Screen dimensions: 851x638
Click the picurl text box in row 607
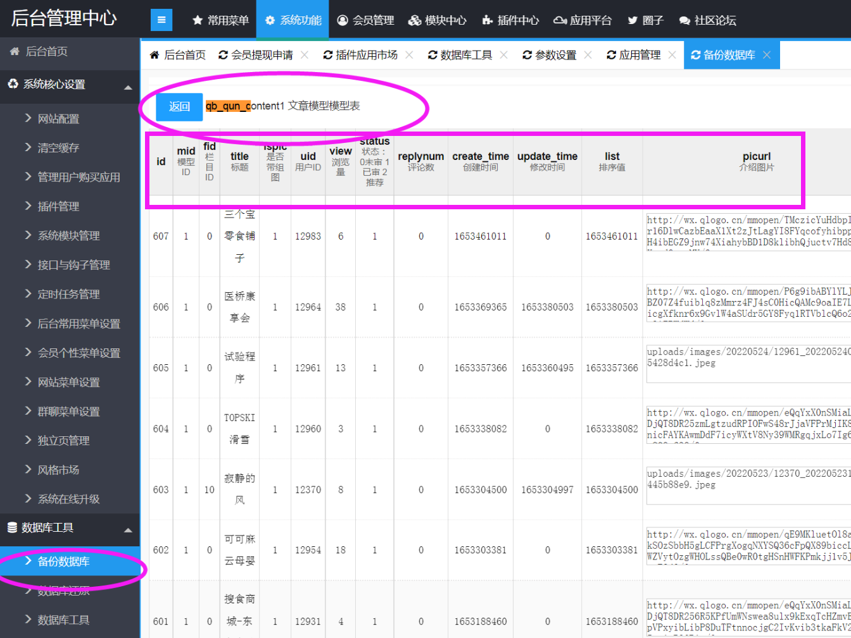(747, 232)
